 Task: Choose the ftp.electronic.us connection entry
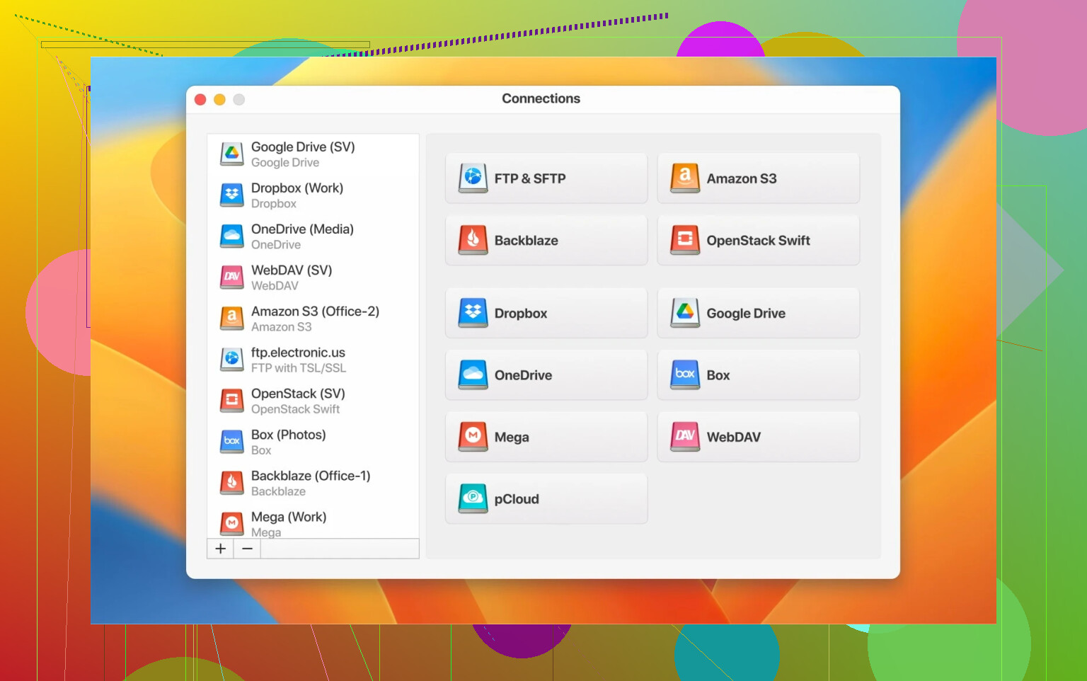tap(298, 360)
